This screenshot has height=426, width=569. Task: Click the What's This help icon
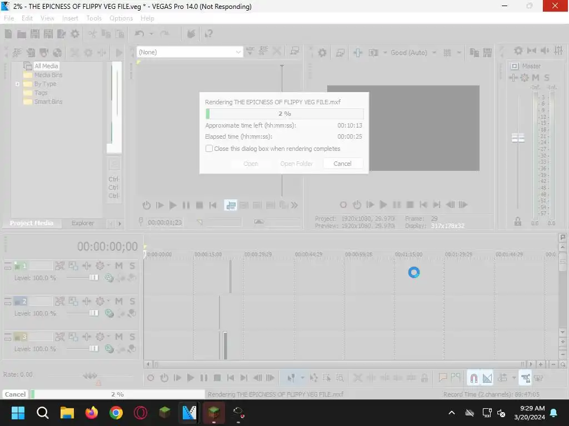[x=209, y=34]
